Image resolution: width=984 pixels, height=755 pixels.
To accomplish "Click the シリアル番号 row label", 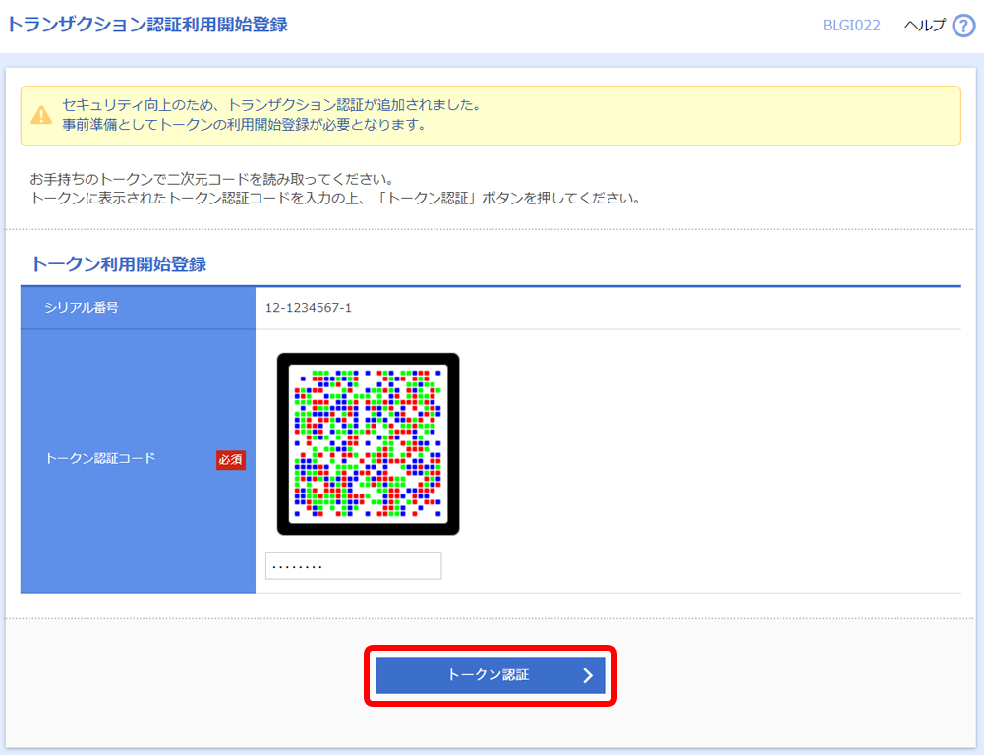I will coord(81,308).
